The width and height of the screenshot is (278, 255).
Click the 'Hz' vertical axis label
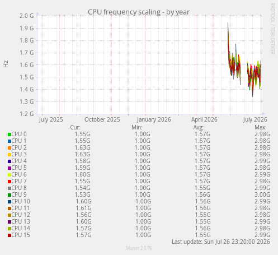[6, 64]
